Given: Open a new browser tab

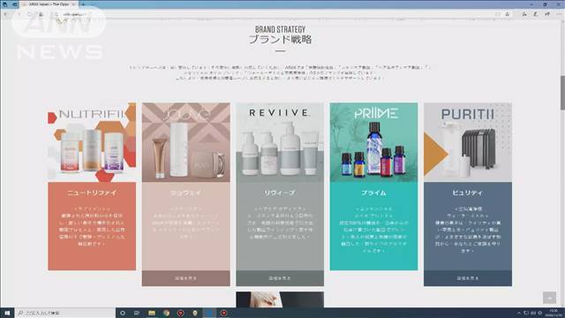Looking at the screenshot, I should (x=82, y=4).
